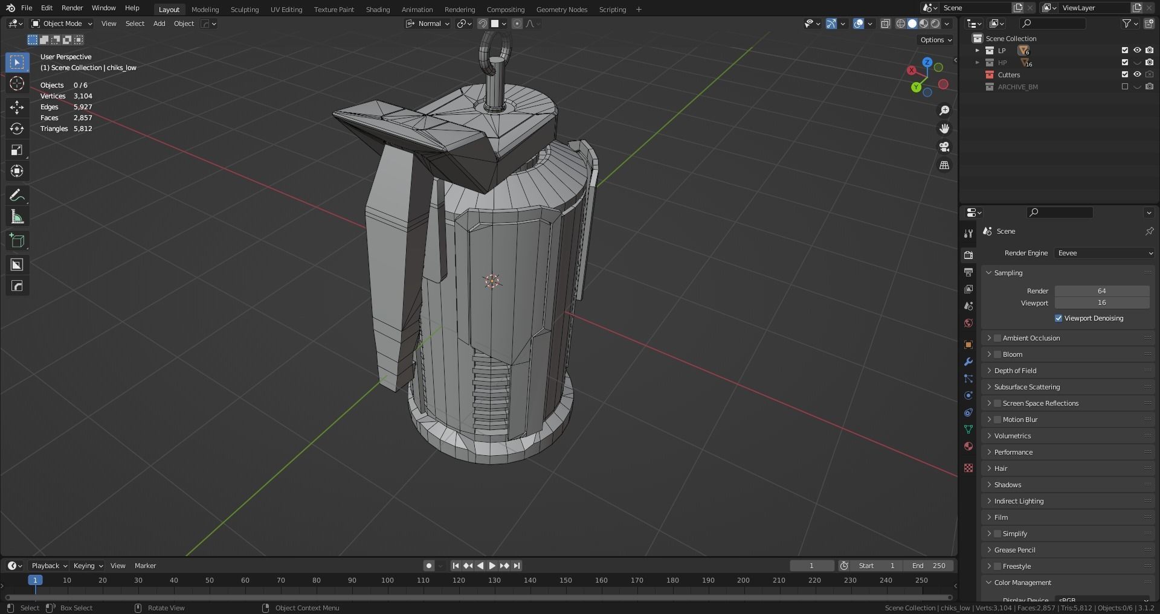Screen dimensions: 1160x614
Task: Select the Transform tool
Action: tap(17, 171)
